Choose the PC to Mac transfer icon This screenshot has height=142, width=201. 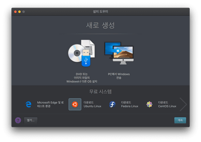click(x=119, y=53)
